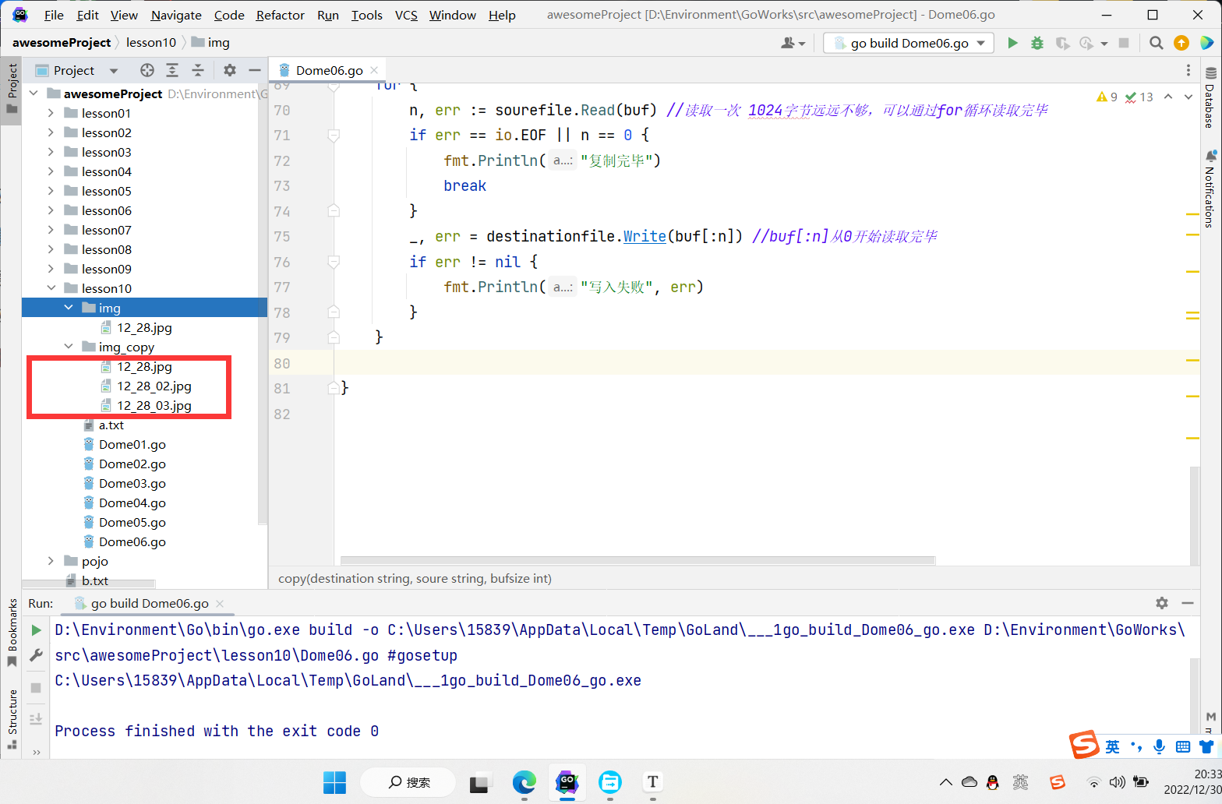Collapse all in Project panel
1222x804 pixels.
[x=198, y=70]
